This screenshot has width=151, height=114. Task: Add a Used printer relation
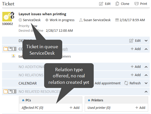140,108
